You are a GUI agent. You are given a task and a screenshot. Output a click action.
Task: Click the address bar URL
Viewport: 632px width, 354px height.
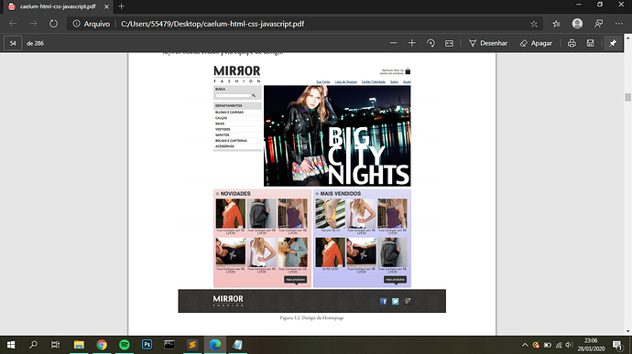212,24
